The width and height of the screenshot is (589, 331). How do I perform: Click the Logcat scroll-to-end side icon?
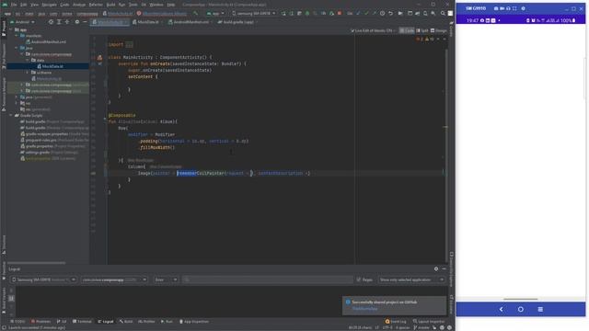[x=11, y=298]
